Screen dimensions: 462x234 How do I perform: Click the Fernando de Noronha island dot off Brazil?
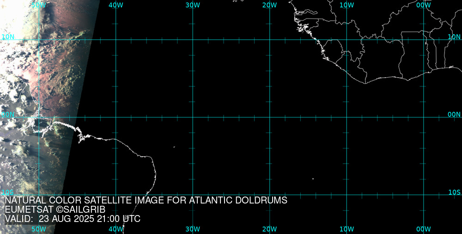coord(174,147)
